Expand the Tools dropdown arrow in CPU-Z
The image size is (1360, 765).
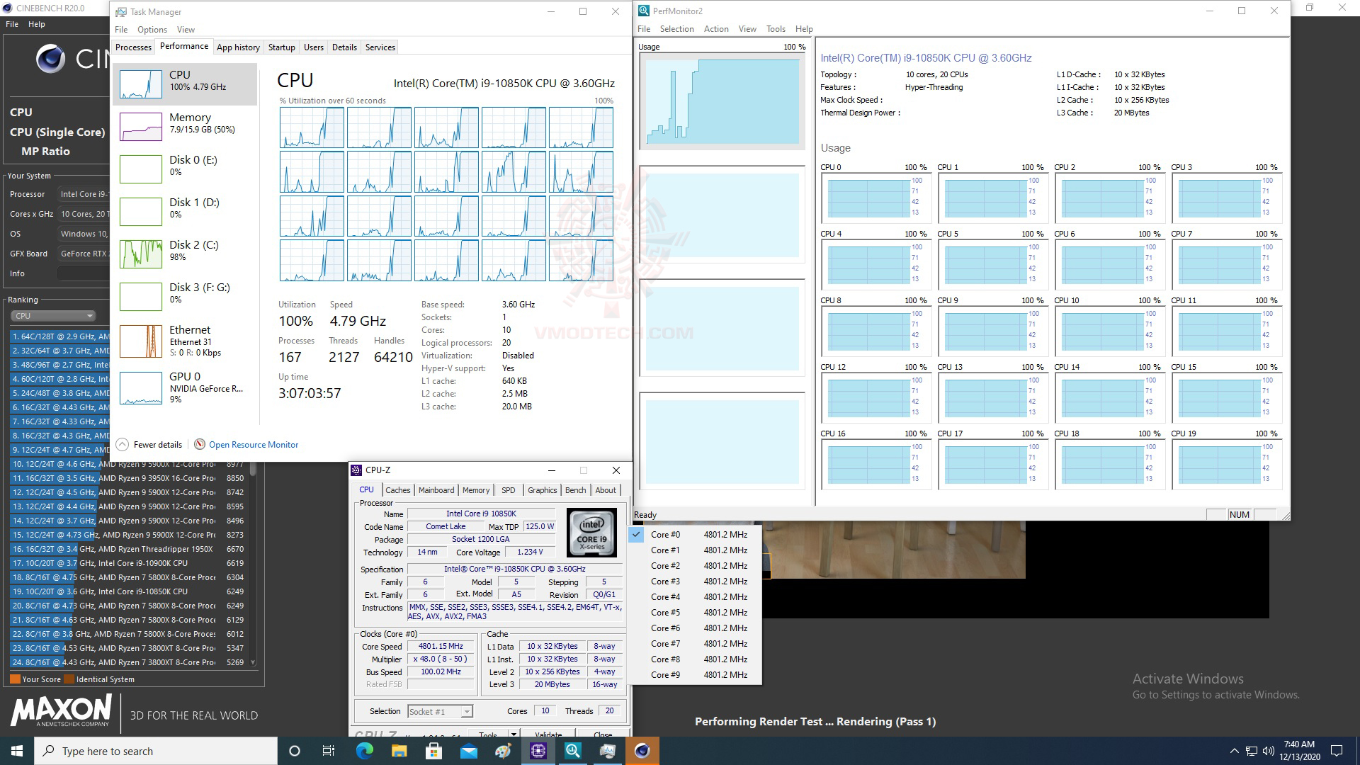514,734
